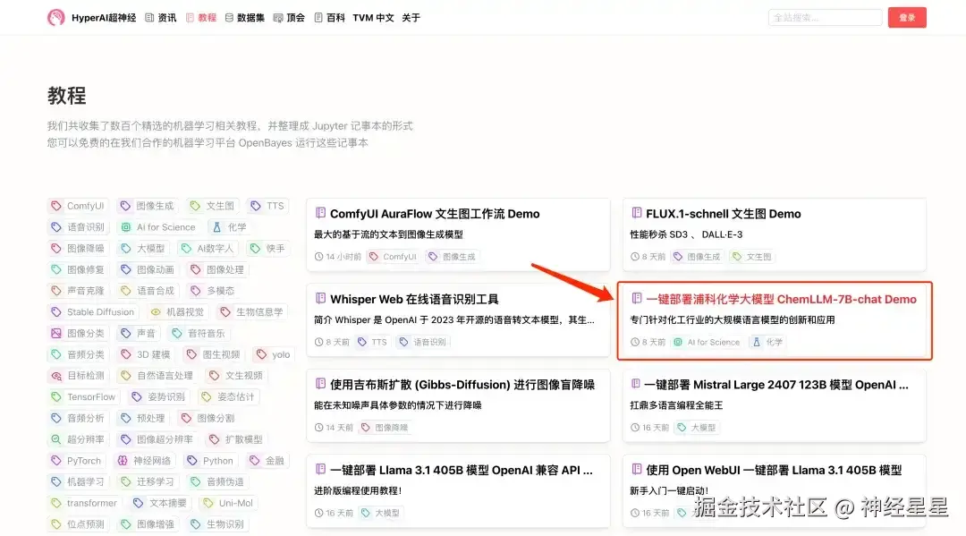Click the PyTorch tag icon
This screenshot has height=536, width=966.
click(56, 461)
